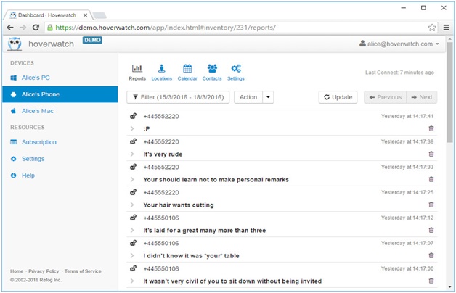
Task: Open the Contacts people icon
Action: (x=212, y=68)
